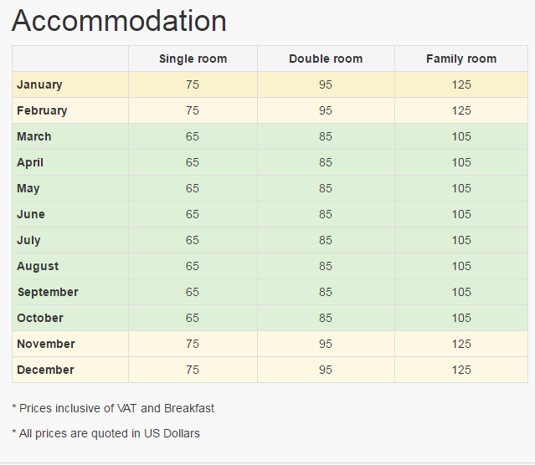The width and height of the screenshot is (535, 465).
Task: Click the VAT and Breakfast note
Action: pos(113,408)
